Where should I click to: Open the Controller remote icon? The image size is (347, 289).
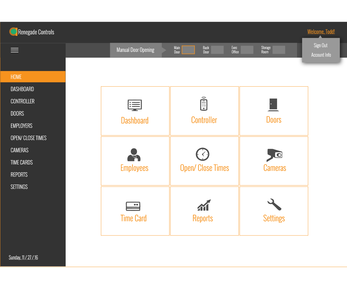point(204,104)
